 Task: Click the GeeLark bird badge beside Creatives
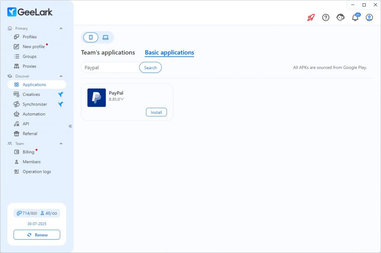[61, 94]
